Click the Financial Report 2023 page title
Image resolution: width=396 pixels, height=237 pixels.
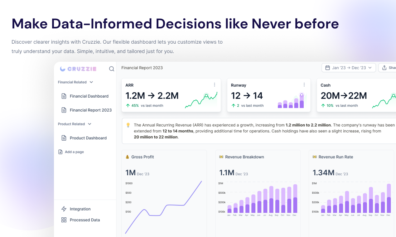142,68
